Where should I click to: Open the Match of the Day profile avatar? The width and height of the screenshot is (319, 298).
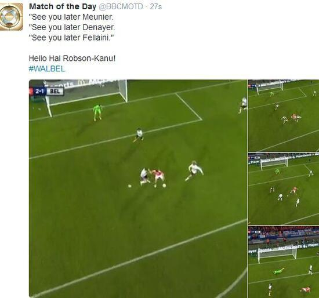[x=11, y=16]
